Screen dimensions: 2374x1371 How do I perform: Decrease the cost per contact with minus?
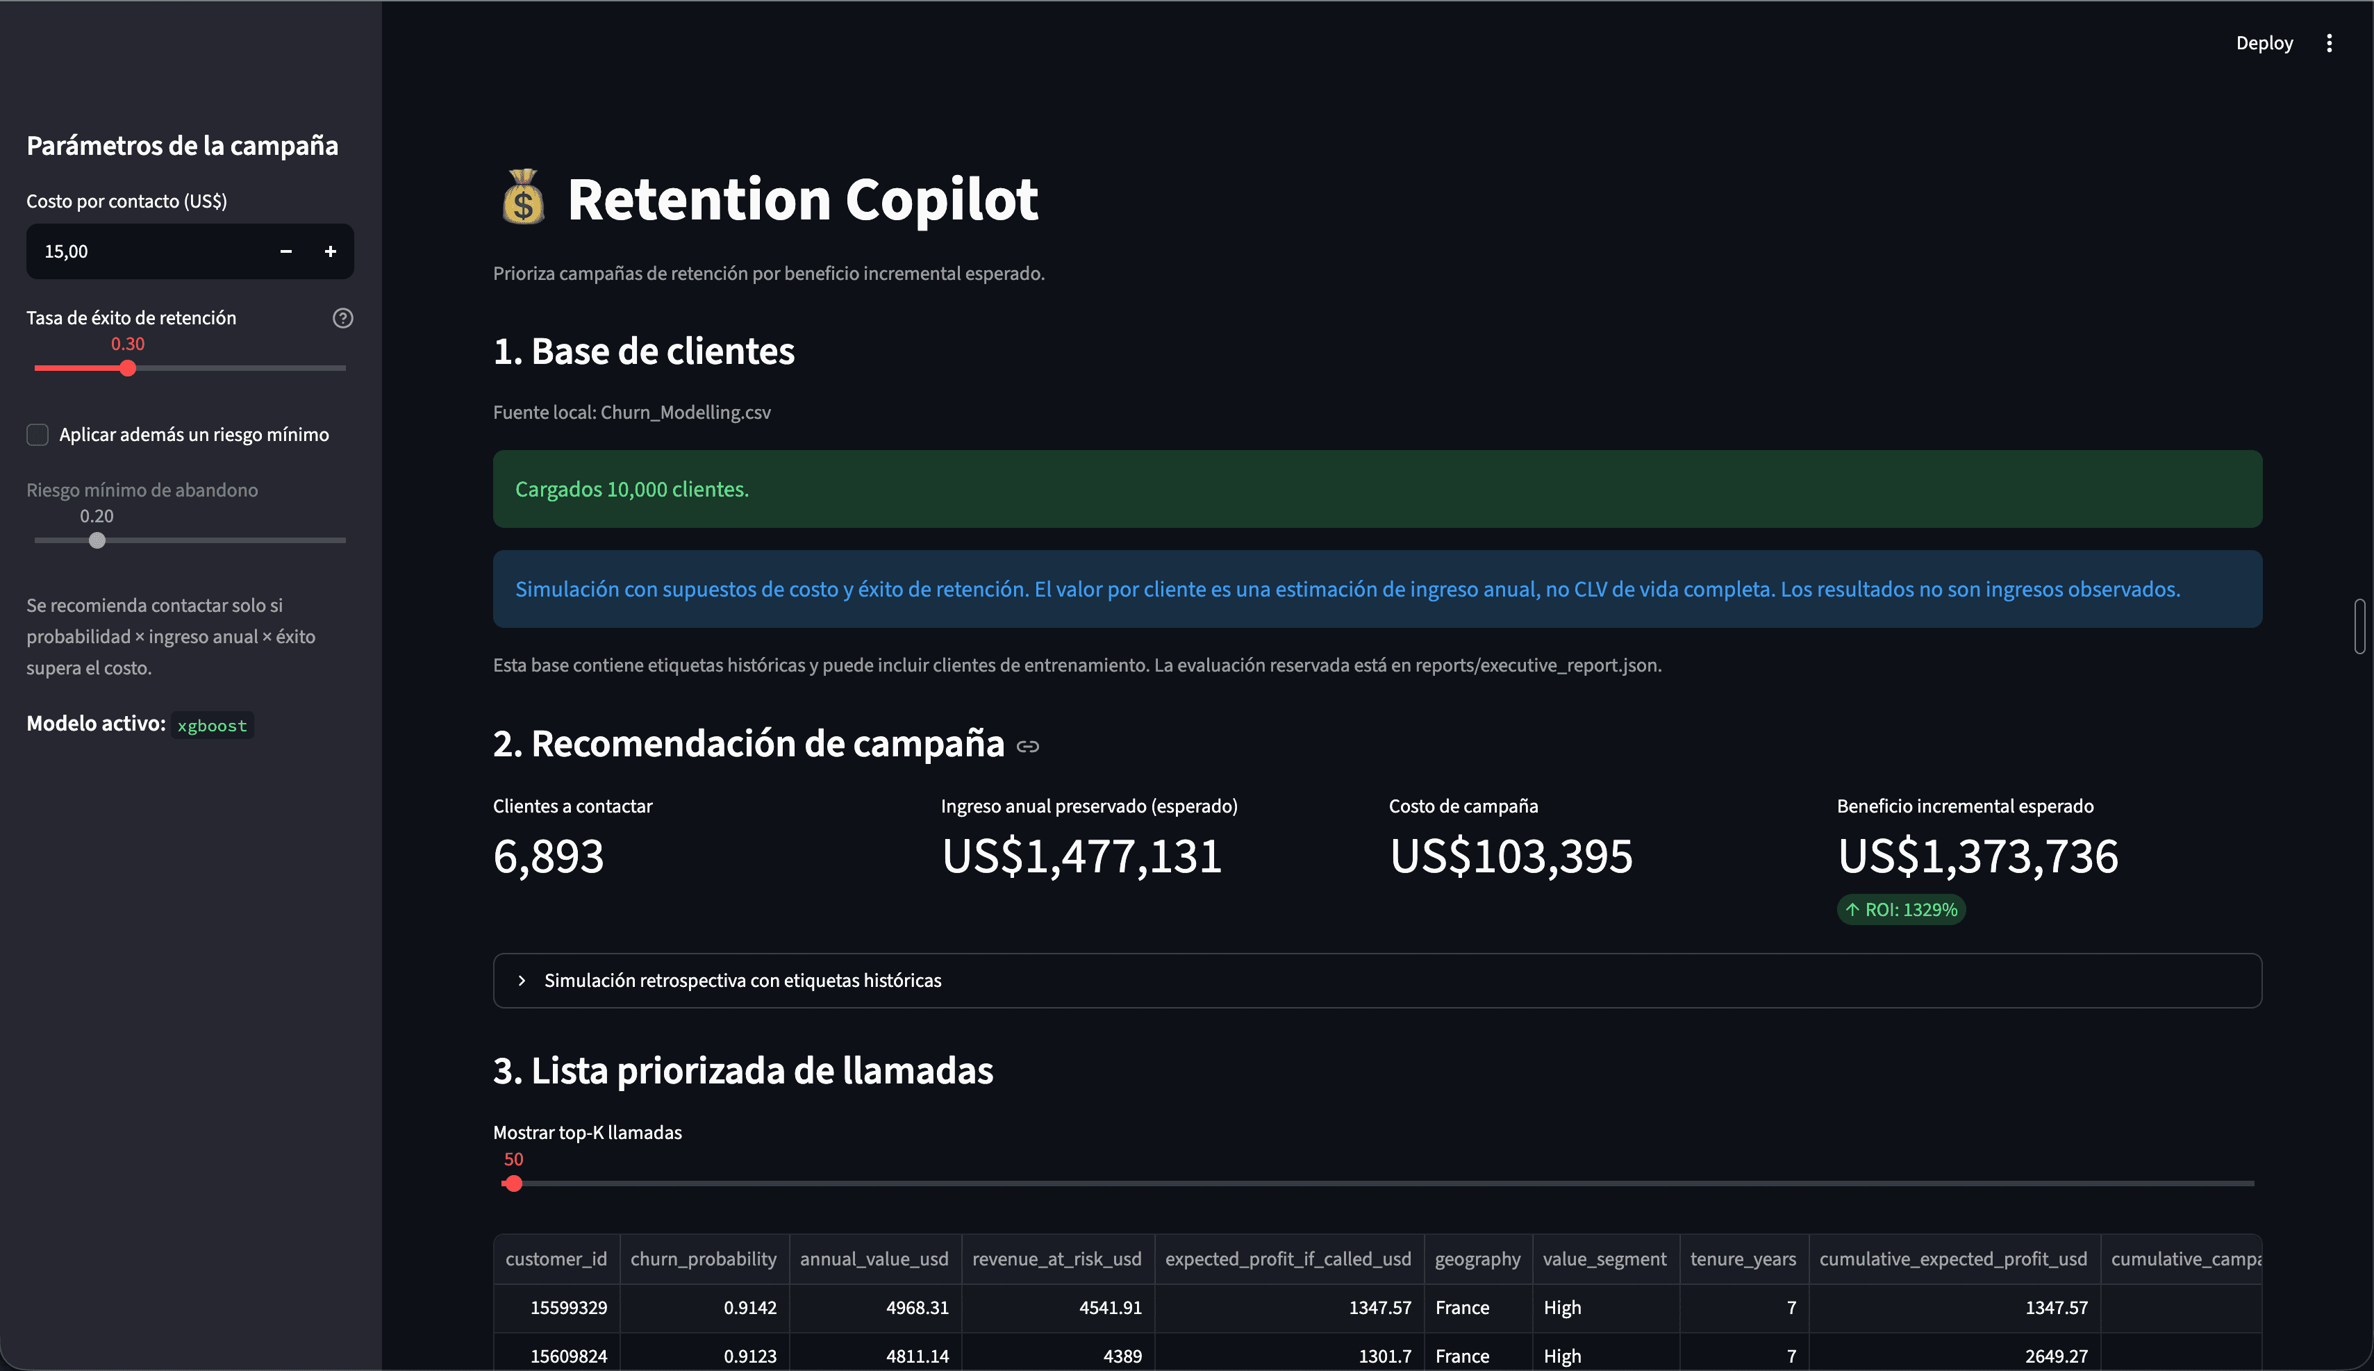[x=286, y=251]
